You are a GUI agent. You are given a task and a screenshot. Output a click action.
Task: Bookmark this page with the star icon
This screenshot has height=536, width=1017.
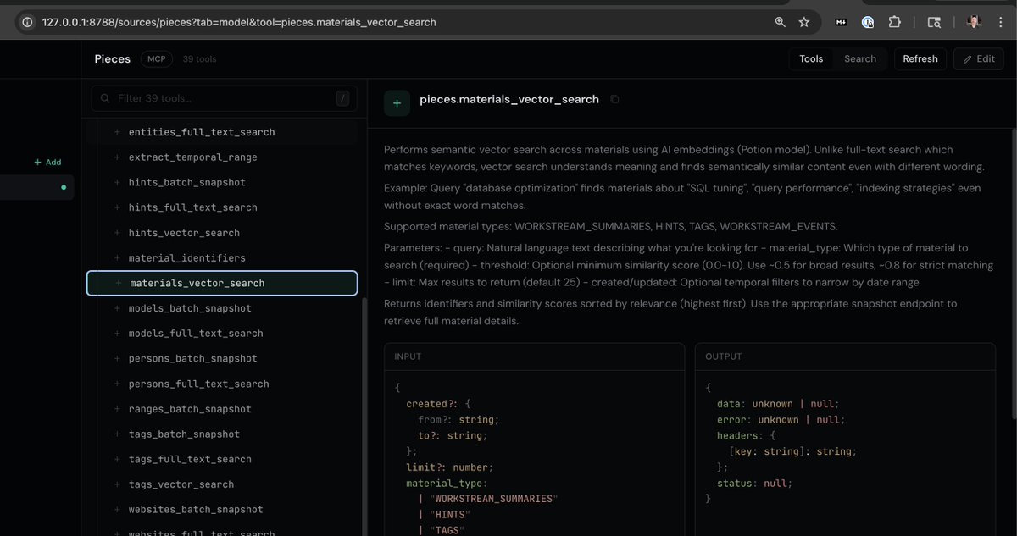pos(804,22)
